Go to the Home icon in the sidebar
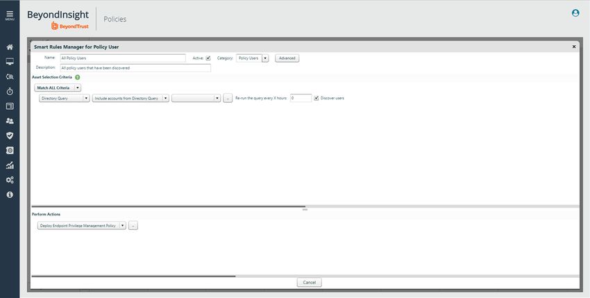Screen dimensions: 590x298 10,47
